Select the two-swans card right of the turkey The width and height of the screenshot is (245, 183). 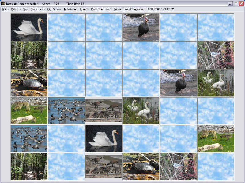[216, 83]
